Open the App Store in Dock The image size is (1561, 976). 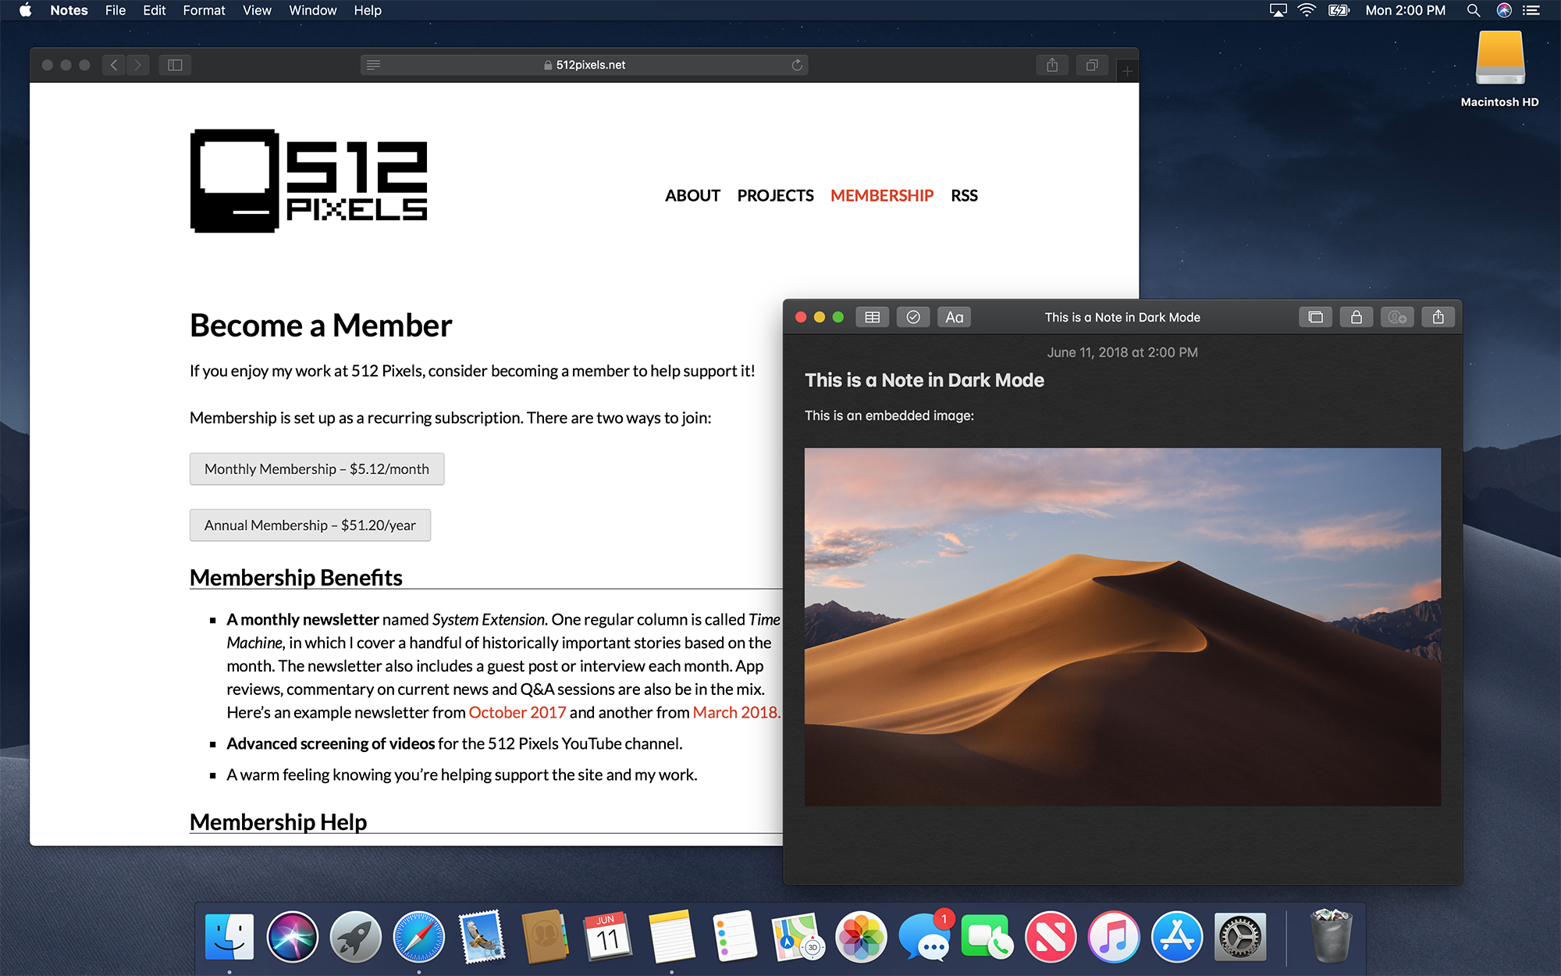click(x=1177, y=936)
